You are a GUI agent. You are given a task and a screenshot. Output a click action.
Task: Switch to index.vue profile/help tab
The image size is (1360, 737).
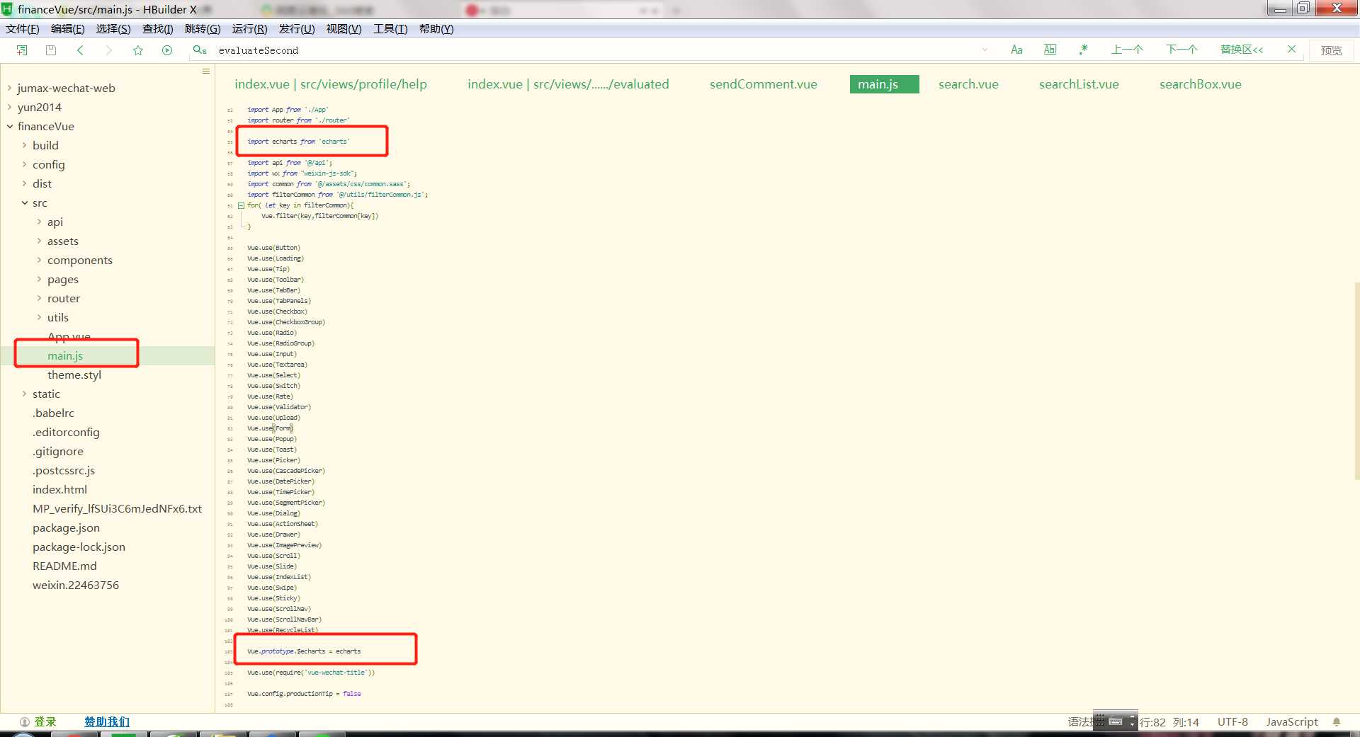pyautogui.click(x=331, y=84)
